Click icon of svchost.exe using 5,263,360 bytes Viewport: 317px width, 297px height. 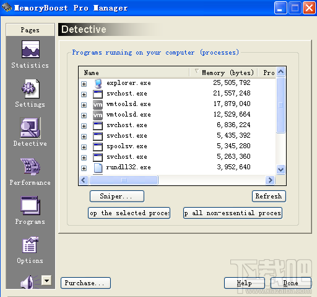pos(98,157)
